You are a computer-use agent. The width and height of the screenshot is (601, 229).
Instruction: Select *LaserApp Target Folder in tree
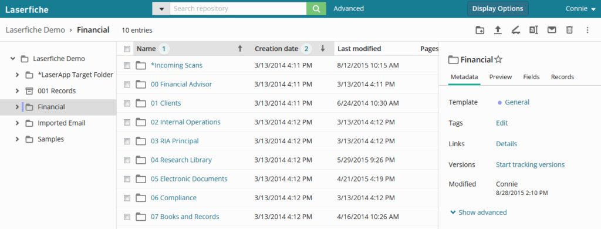click(76, 75)
